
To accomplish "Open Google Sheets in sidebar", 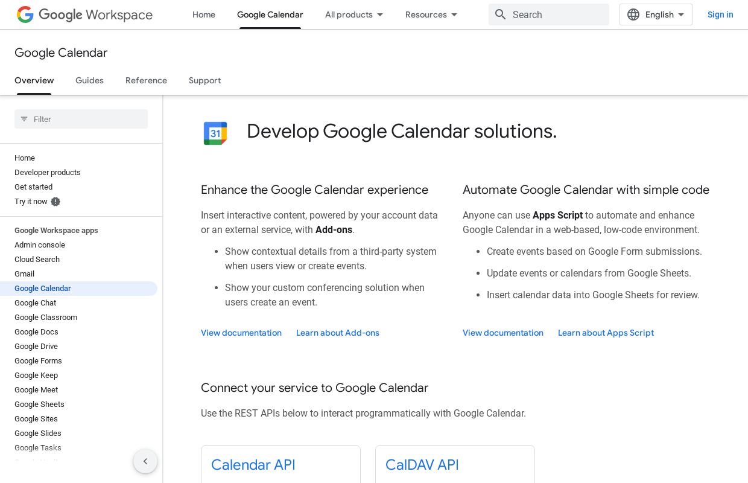I will tap(39, 405).
